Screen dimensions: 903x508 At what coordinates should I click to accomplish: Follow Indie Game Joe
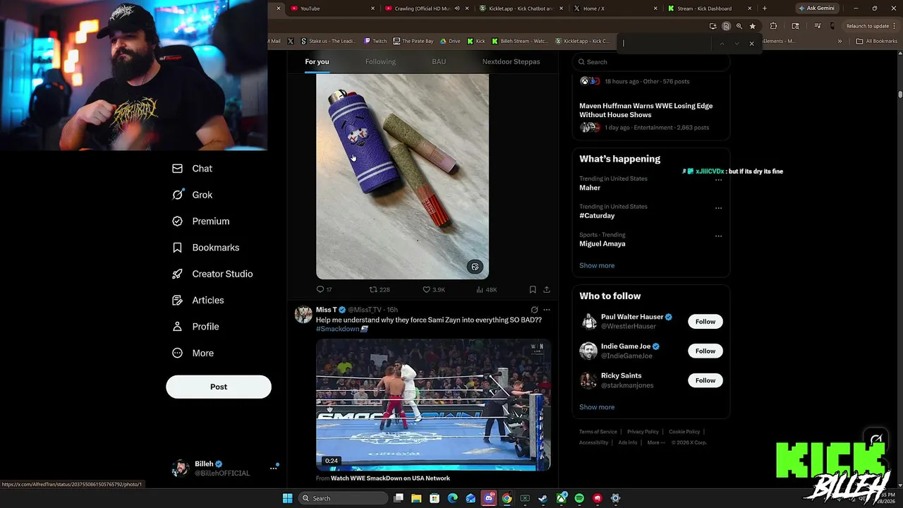(x=705, y=351)
